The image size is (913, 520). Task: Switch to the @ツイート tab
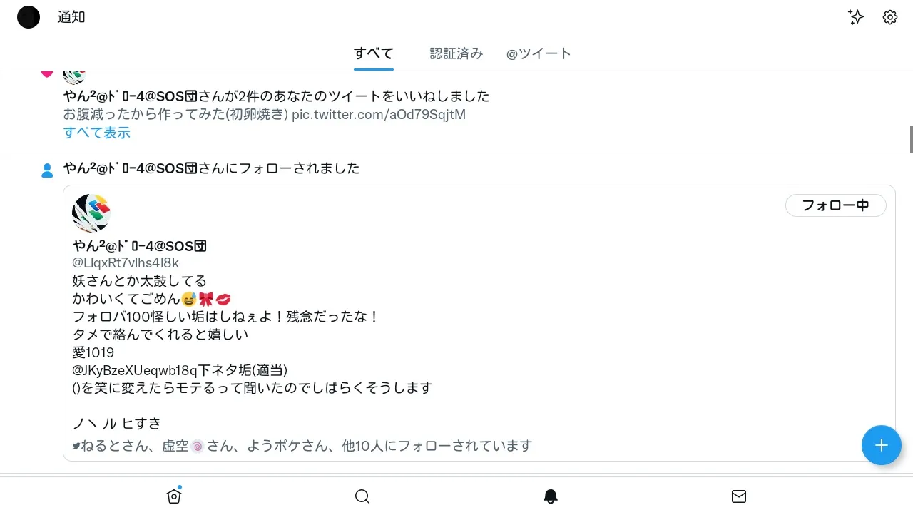coord(539,53)
